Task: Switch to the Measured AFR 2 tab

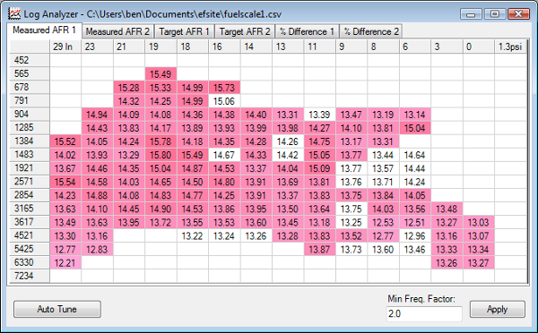Action: 117,31
